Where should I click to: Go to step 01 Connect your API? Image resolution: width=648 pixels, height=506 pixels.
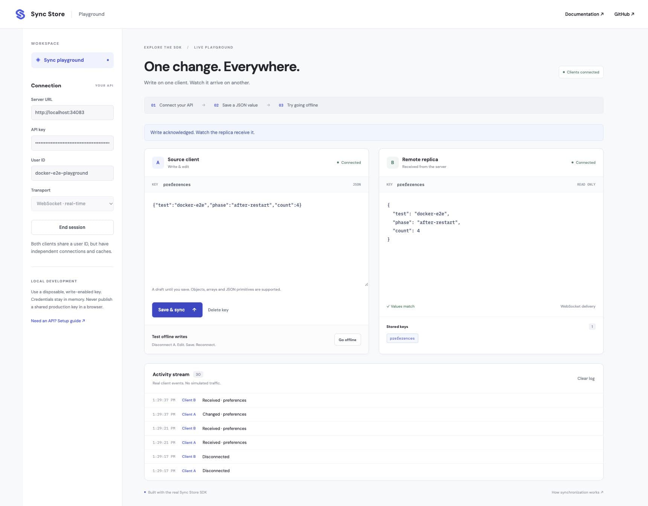172,105
